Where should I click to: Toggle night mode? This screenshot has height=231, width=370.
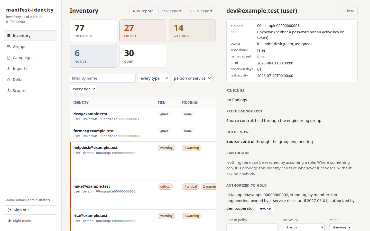pyautogui.click(x=19, y=221)
